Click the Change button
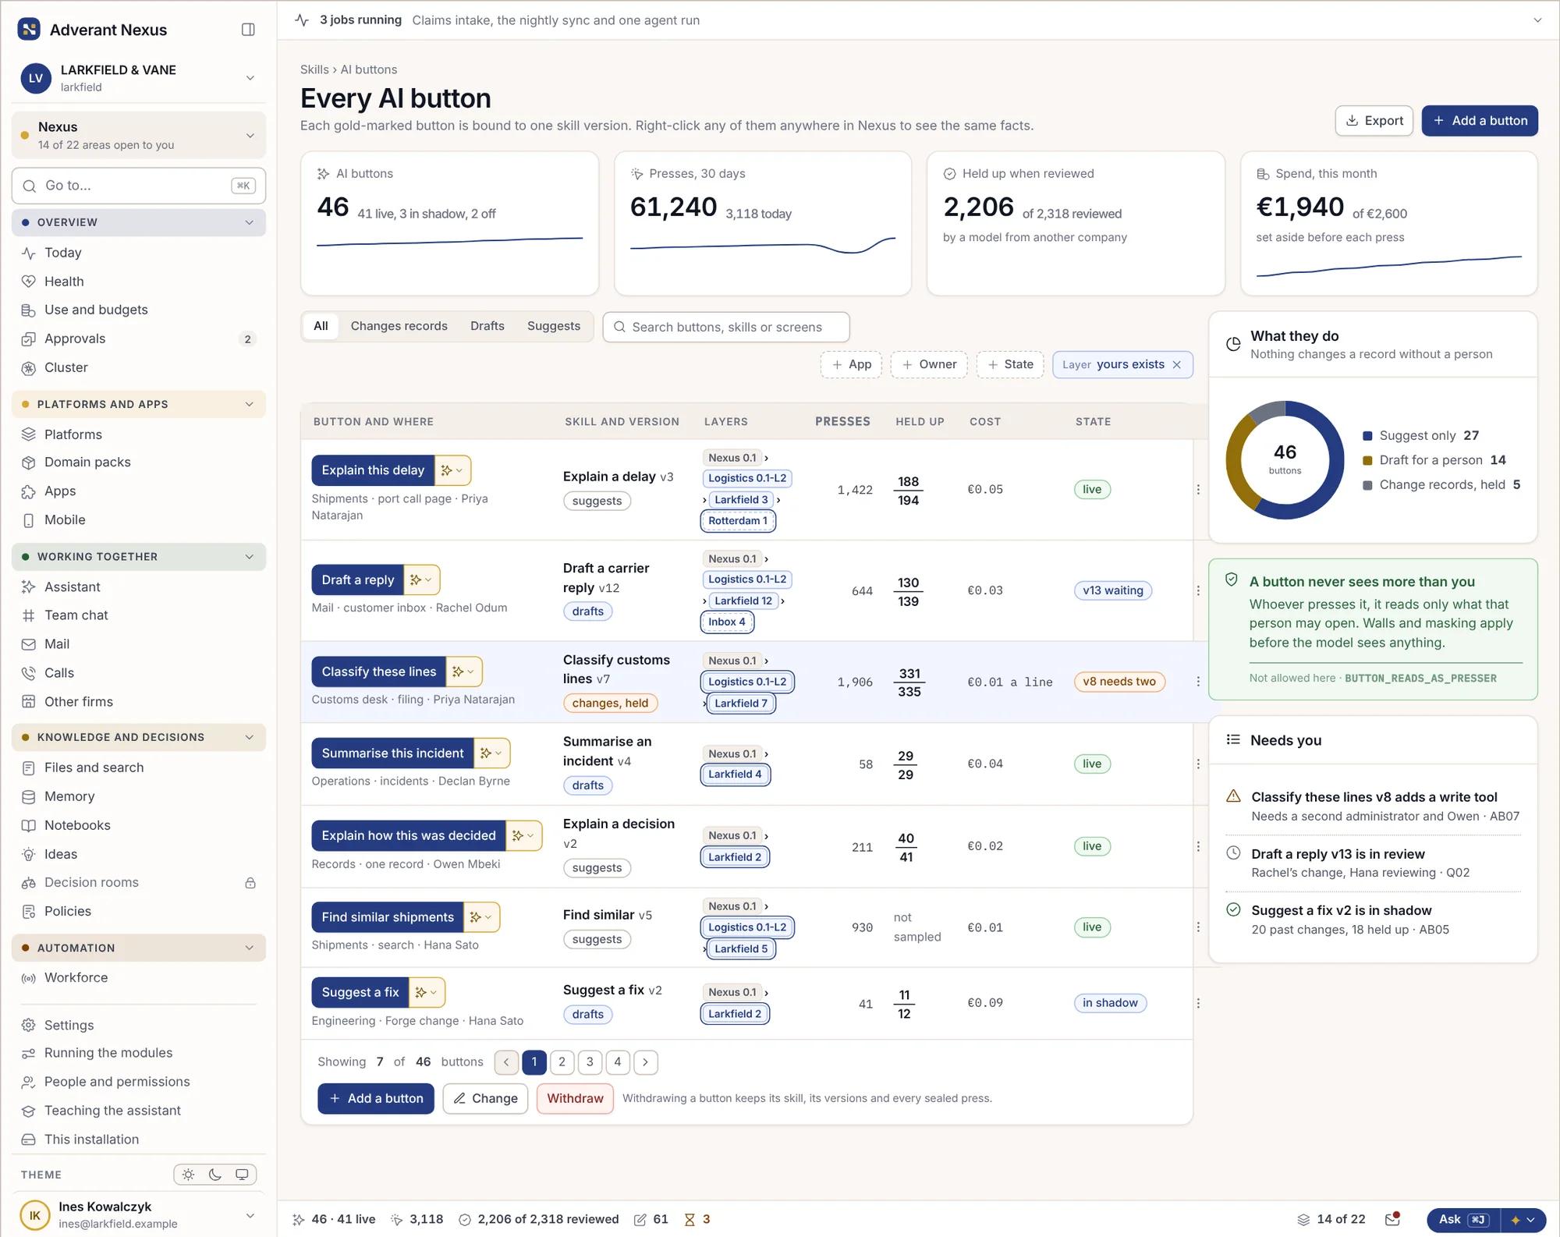The image size is (1560, 1237). point(485,1098)
